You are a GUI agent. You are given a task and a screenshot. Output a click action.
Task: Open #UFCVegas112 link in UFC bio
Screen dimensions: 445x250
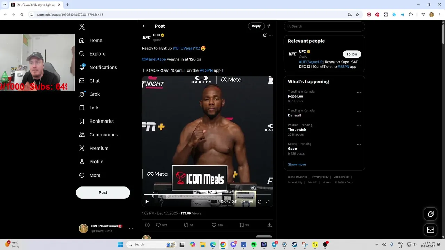pyautogui.click(x=311, y=62)
